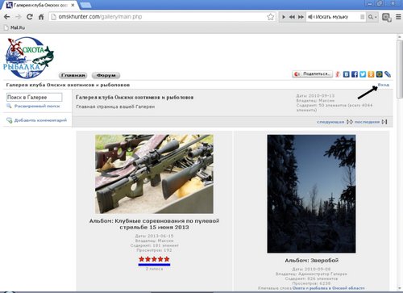The image size is (403, 293).
Task: Click the breadcrumb 'Галерея клуба Омских охотников'
Action: point(68,85)
